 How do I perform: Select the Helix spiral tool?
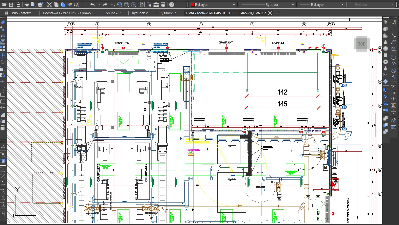point(385,75)
